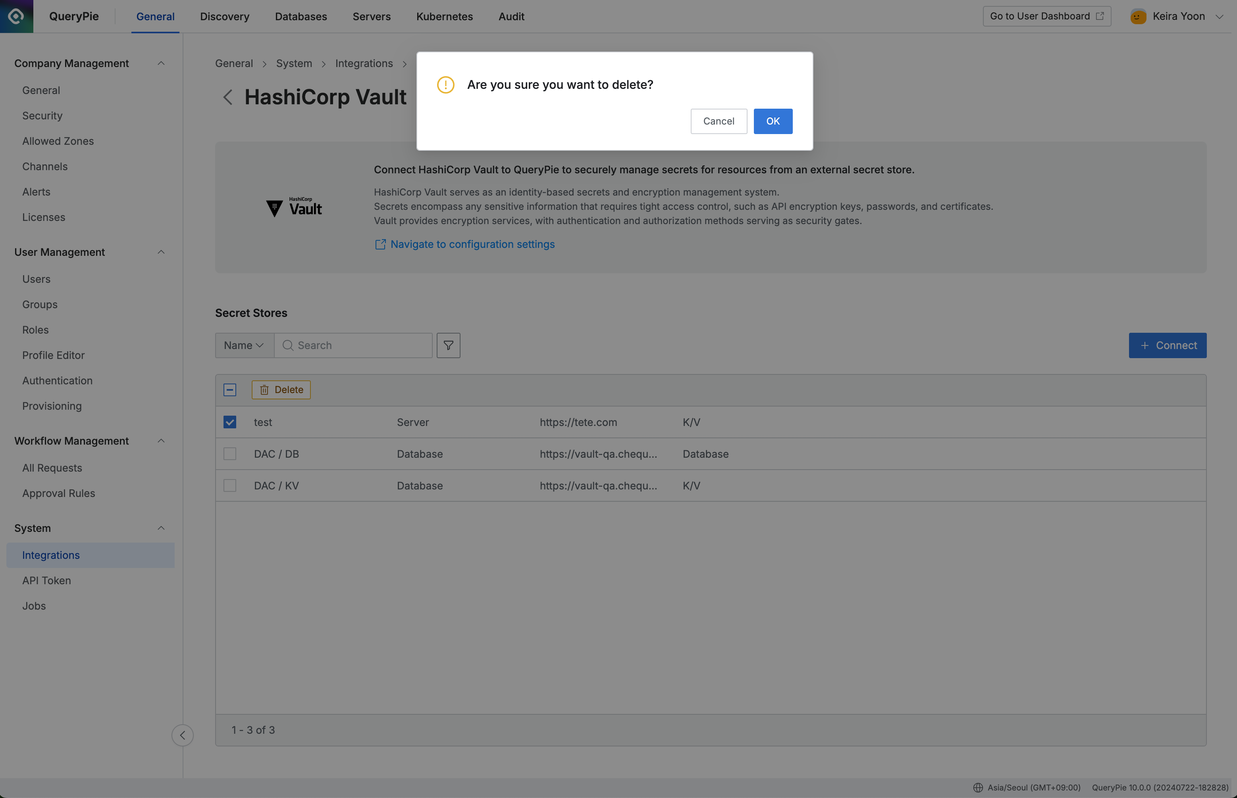Click the warning circle icon on the dialog
The width and height of the screenshot is (1237, 798).
[x=445, y=84]
